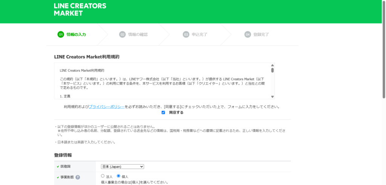Open the プライバシーポリシー link
Screen dimensions: 386x185
tap(107, 107)
